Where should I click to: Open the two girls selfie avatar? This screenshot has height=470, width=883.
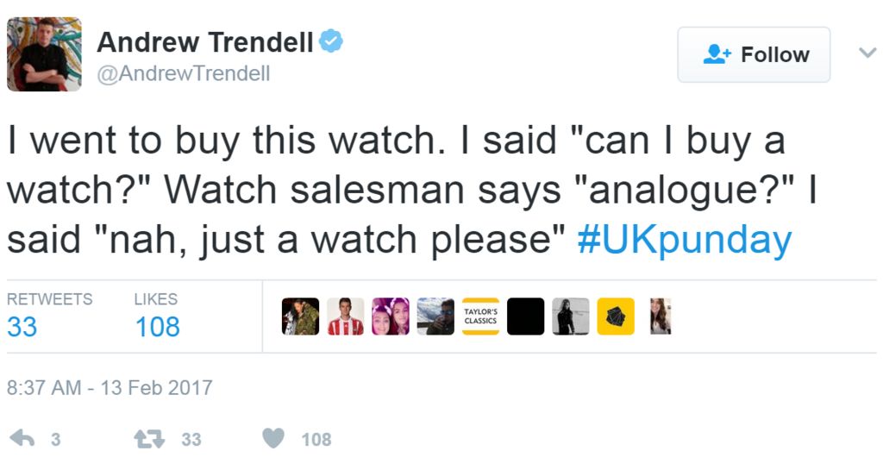(x=390, y=316)
